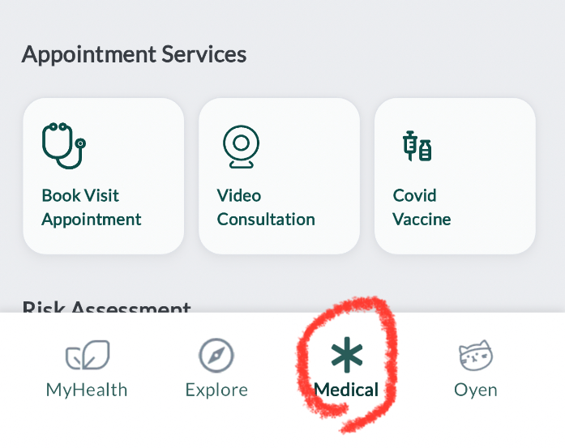
Task: Tap the 'Video Consultation' text label
Action: coord(266,207)
